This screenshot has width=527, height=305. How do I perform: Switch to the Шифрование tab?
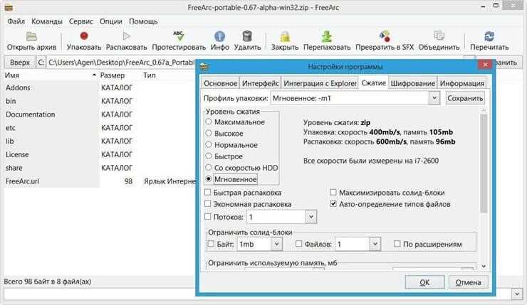[413, 83]
